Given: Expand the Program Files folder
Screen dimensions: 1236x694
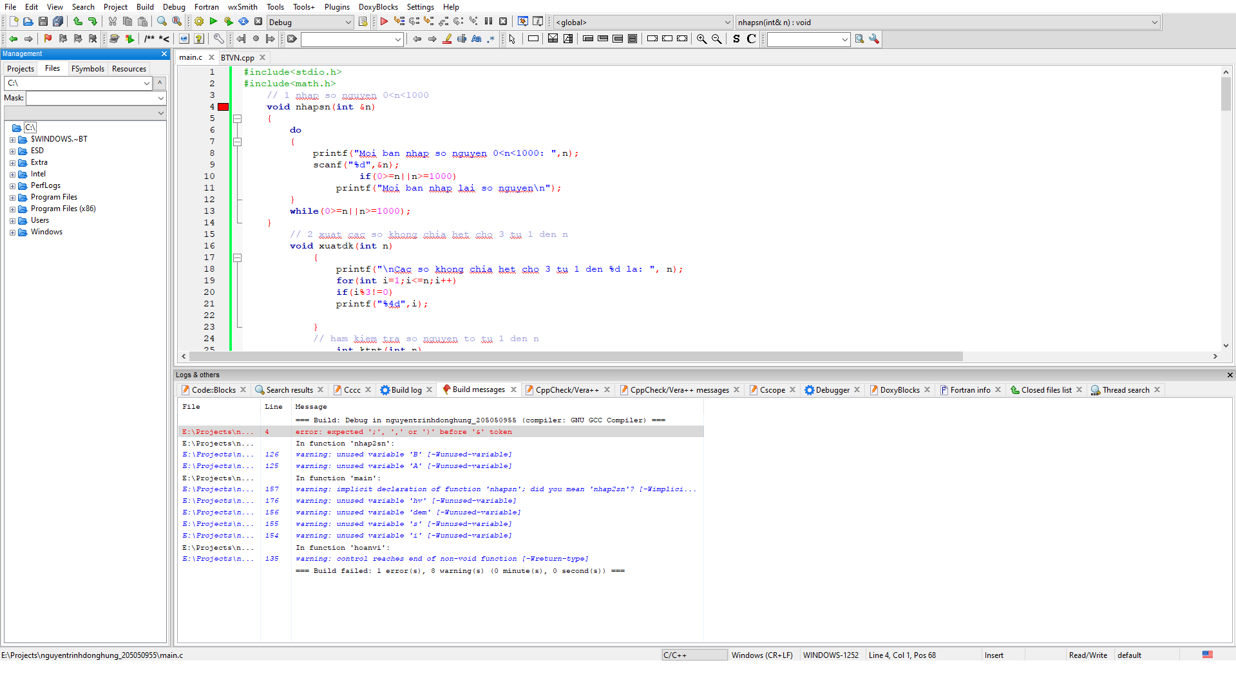Looking at the screenshot, I should click(x=12, y=198).
